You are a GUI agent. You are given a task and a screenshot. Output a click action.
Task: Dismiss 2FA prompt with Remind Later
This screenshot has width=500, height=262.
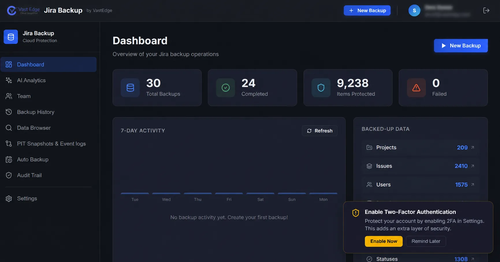[x=426, y=241]
